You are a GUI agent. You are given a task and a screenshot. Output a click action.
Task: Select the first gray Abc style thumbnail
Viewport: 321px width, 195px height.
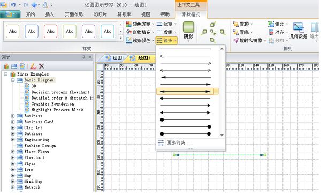(x=13, y=31)
